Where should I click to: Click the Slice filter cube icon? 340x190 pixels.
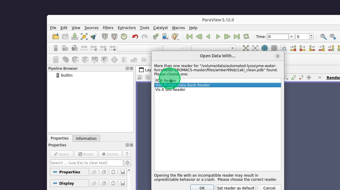85,60
